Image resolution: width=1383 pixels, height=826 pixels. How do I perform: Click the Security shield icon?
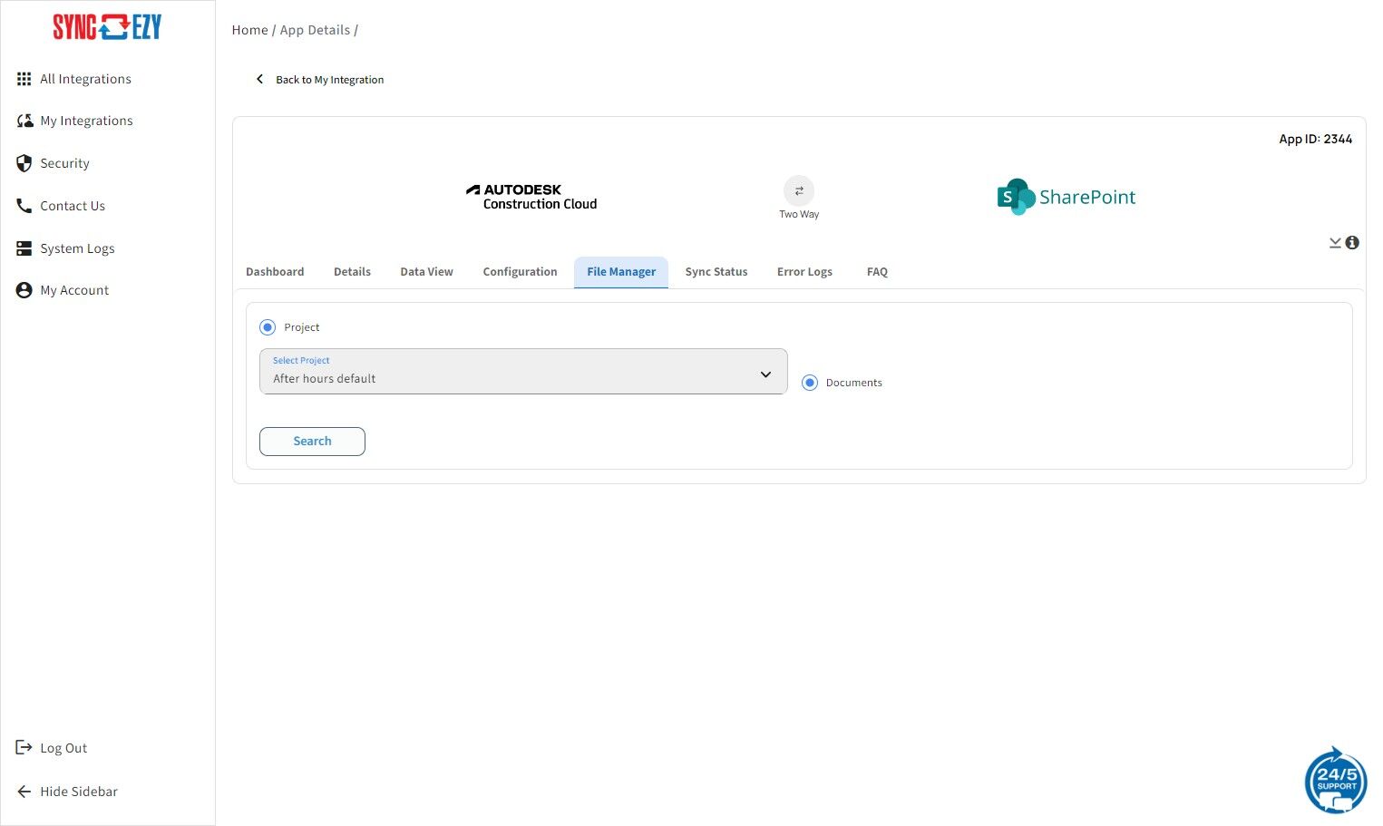pyautogui.click(x=24, y=163)
